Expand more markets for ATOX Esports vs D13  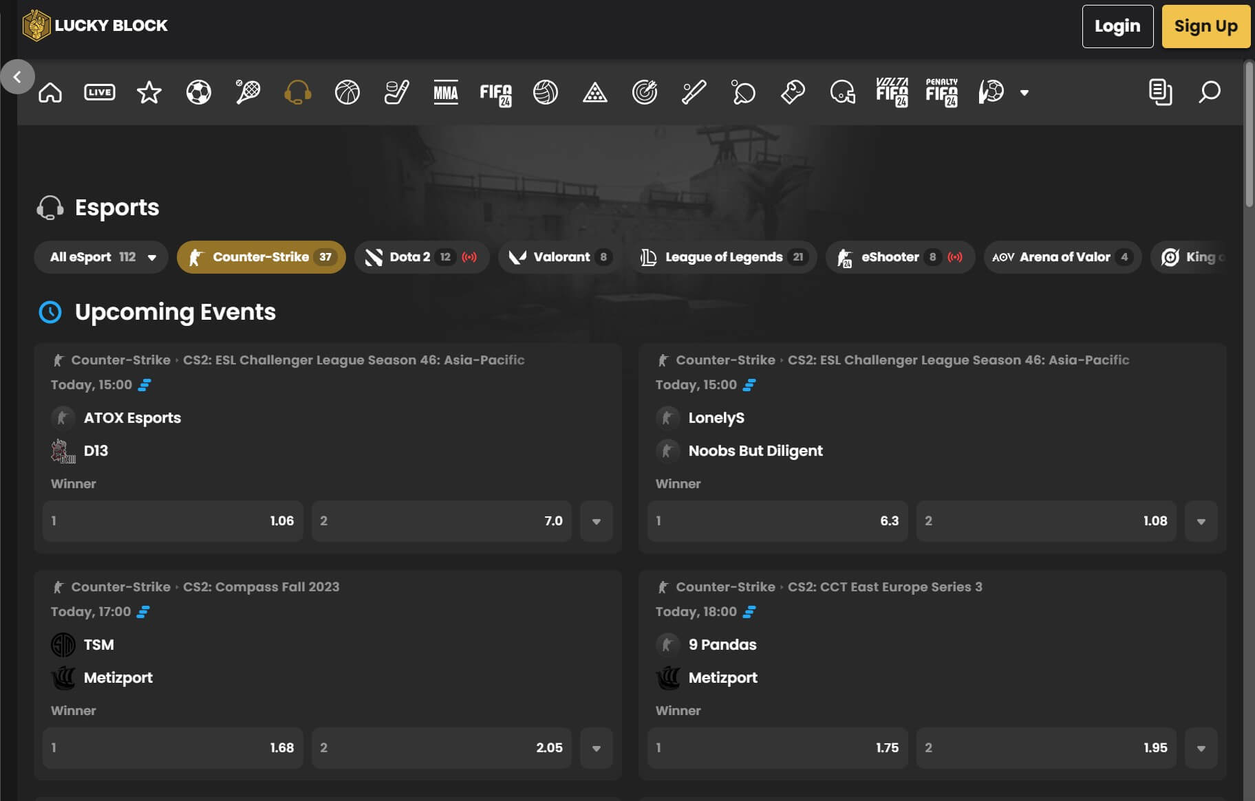pyautogui.click(x=597, y=521)
